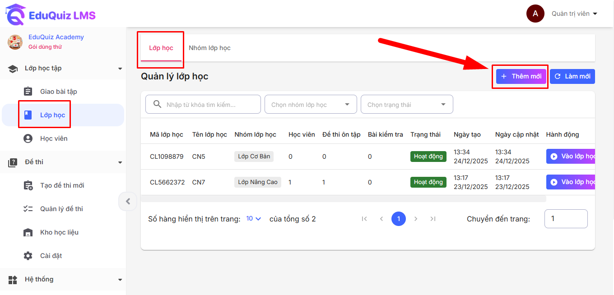Screen dimensions: 614x295
Task: Click the gear icon for Cài đặt
Action: point(28,256)
